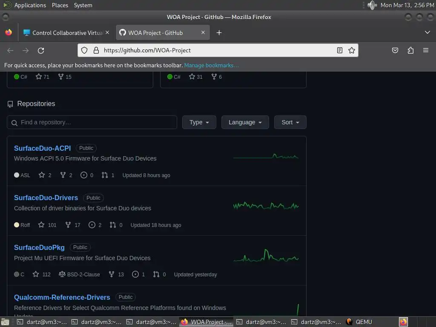The image size is (436, 327).
Task: Open a new tab with the plus button
Action: pos(219,33)
